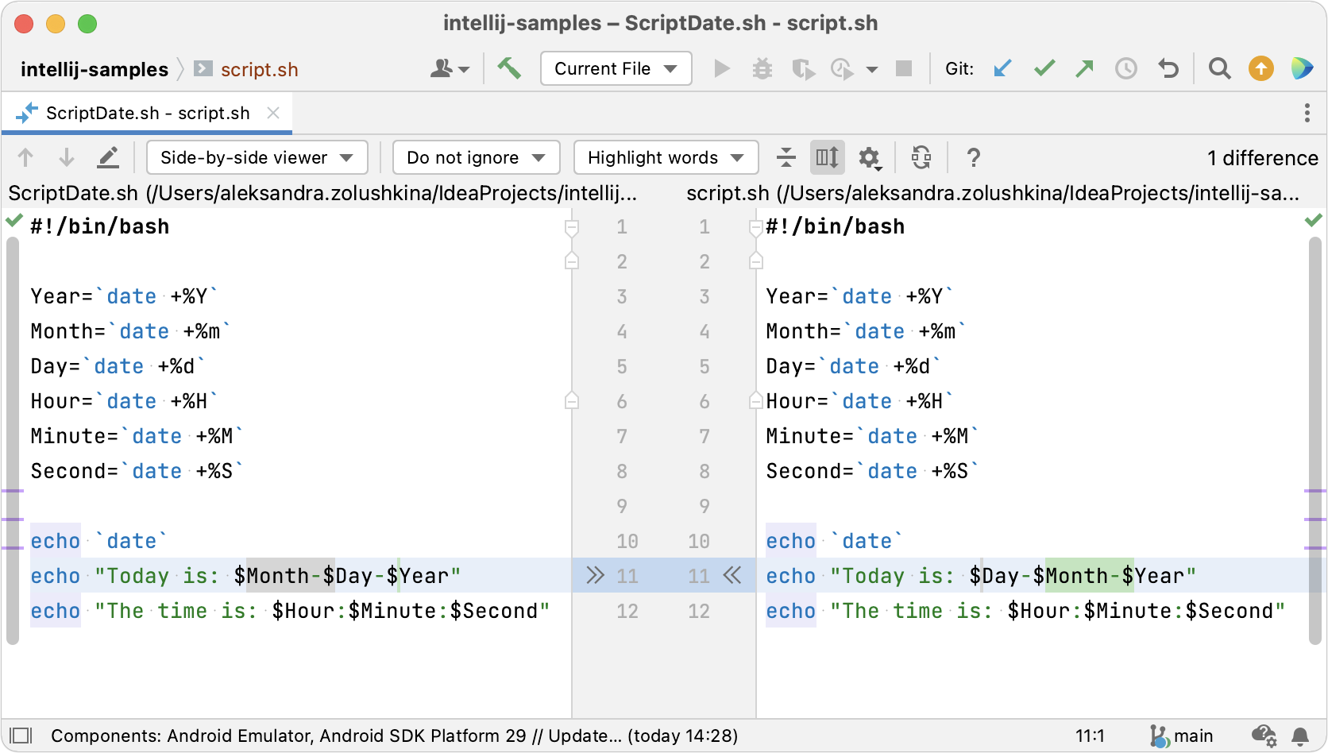
Task: Open JetBrains Space colorful icon
Action: click(1302, 69)
